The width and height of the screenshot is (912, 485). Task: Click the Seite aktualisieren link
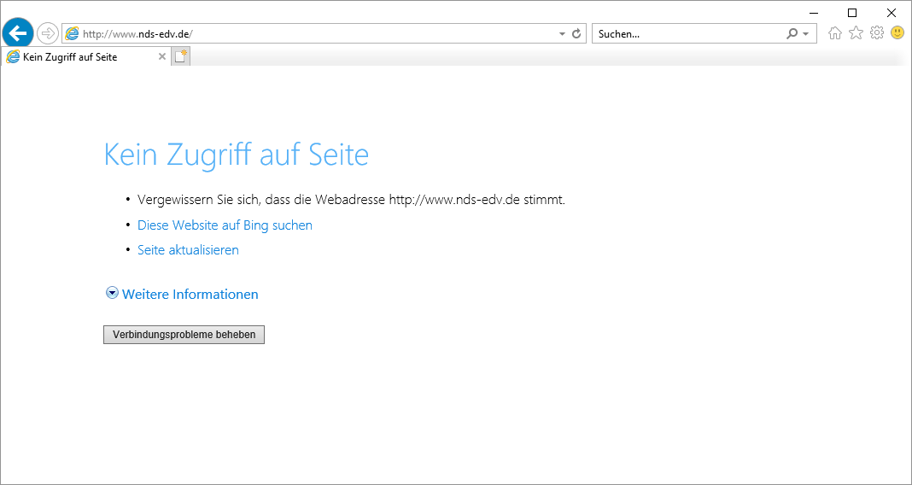click(x=188, y=250)
